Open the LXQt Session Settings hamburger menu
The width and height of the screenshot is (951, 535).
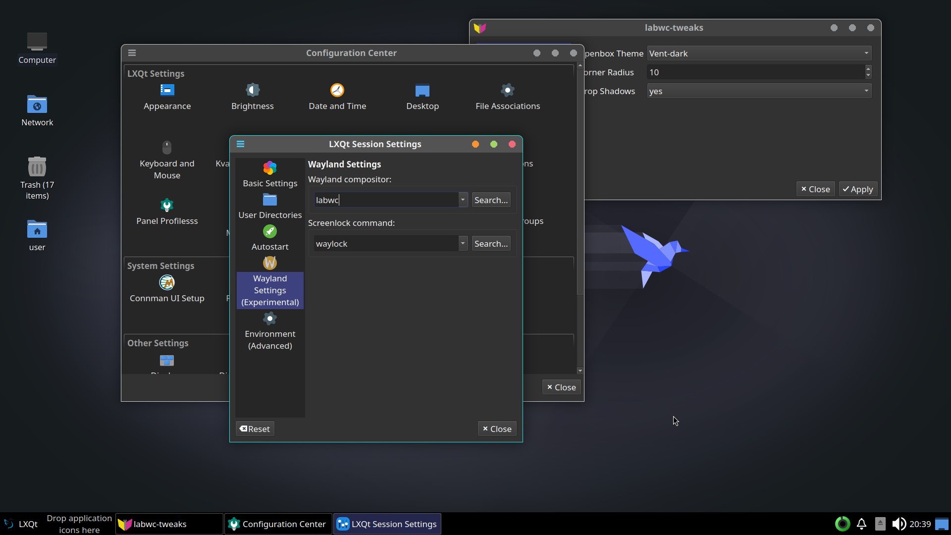coord(241,144)
